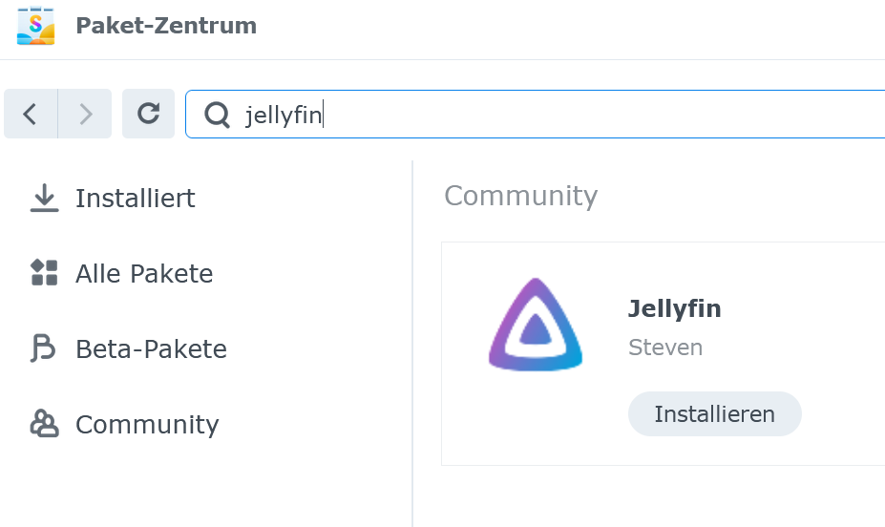Click the author name Steven
This screenshot has width=885, height=527.
coord(665,348)
